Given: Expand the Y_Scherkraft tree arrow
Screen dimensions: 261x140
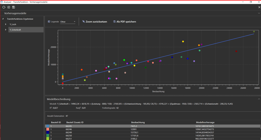Looking at the screenshot, I should point(6,30).
